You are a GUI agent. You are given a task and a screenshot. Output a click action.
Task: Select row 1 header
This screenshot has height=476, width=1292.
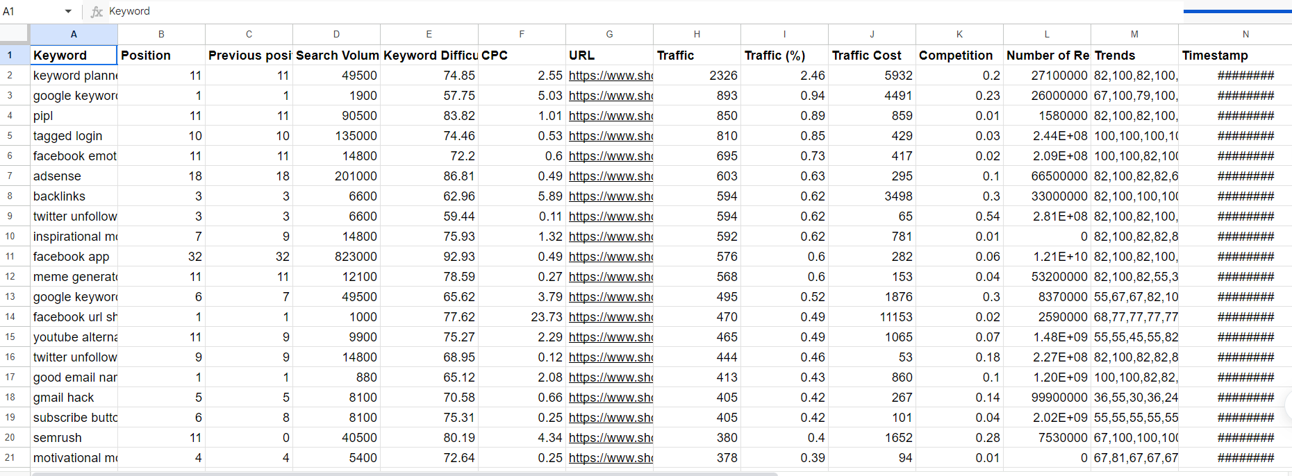[x=15, y=55]
